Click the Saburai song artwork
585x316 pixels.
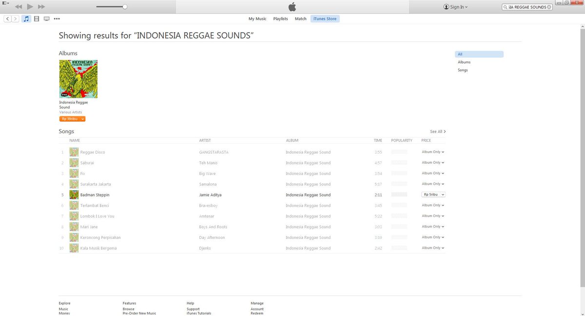pos(74,162)
